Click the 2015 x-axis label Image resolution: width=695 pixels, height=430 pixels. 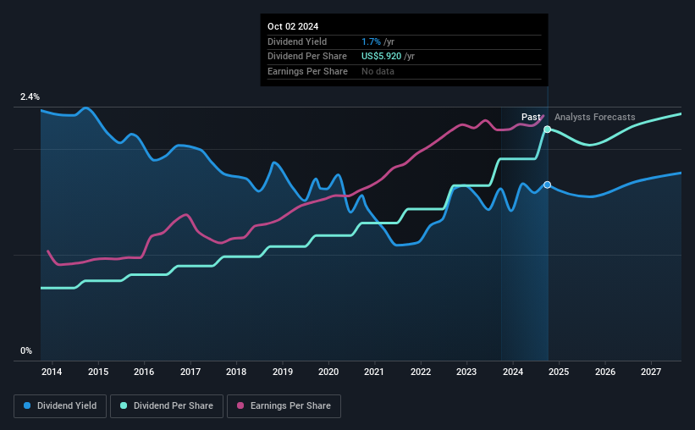(98, 372)
